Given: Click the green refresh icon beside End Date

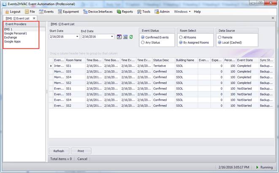Looking at the screenshot, I should tap(131, 37).
